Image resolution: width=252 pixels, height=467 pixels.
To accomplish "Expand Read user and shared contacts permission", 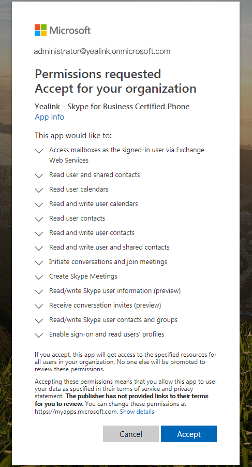I will [39, 176].
